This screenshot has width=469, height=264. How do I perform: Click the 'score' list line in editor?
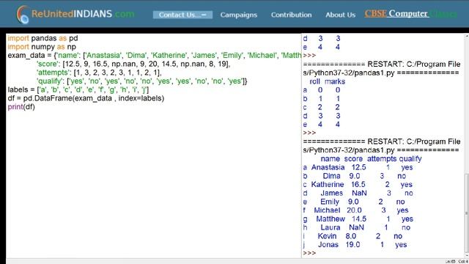click(x=133, y=64)
